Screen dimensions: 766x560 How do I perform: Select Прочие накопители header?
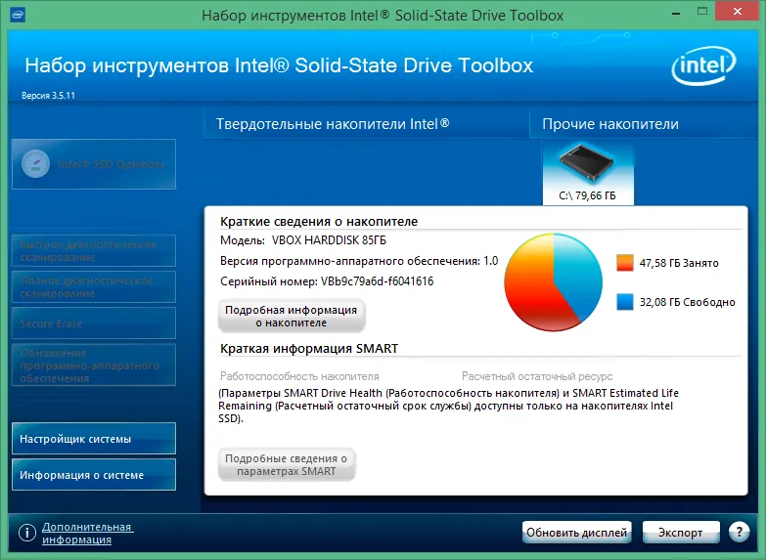tap(610, 124)
